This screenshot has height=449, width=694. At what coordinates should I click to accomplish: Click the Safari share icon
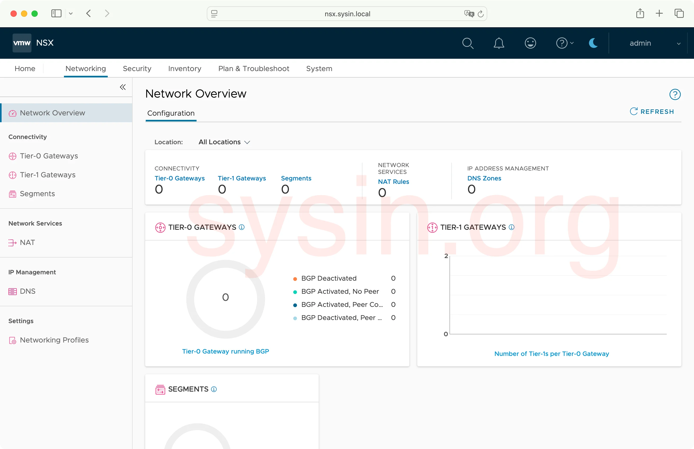point(640,13)
